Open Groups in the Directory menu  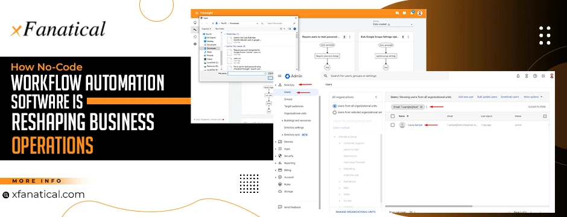coord(288,99)
